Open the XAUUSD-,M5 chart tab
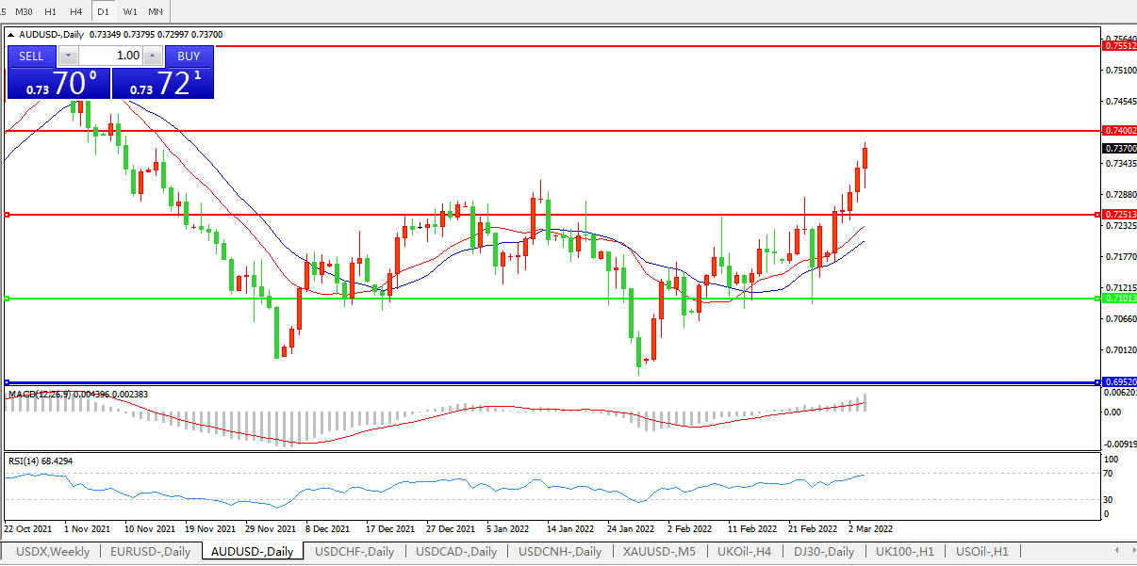 pyautogui.click(x=659, y=552)
